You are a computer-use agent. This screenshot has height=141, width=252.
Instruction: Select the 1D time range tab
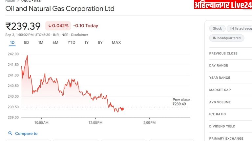pyautogui.click(x=12, y=42)
